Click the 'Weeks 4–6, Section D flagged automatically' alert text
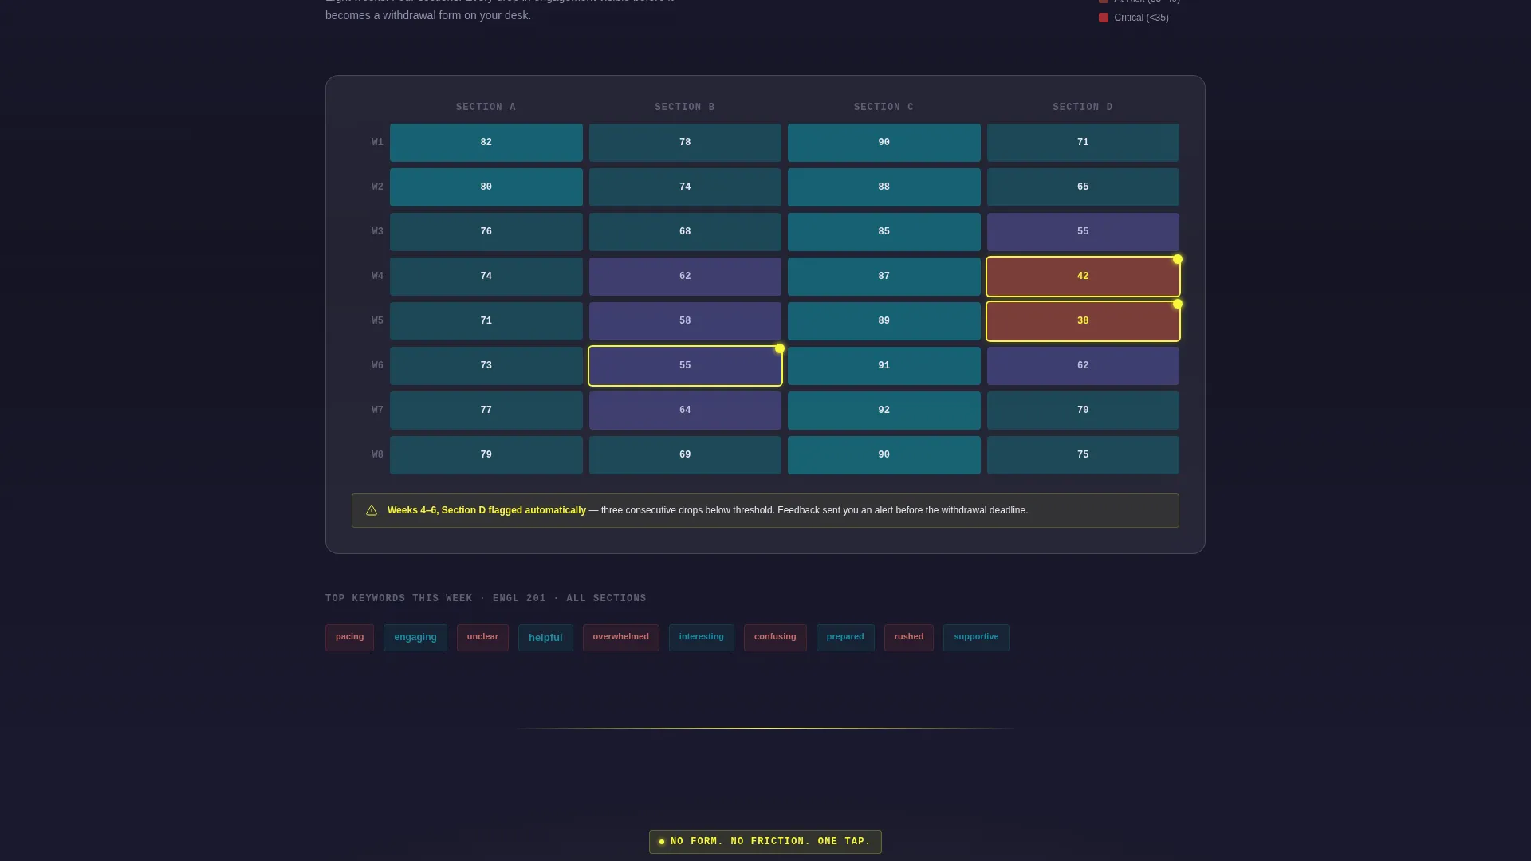 pos(486,511)
